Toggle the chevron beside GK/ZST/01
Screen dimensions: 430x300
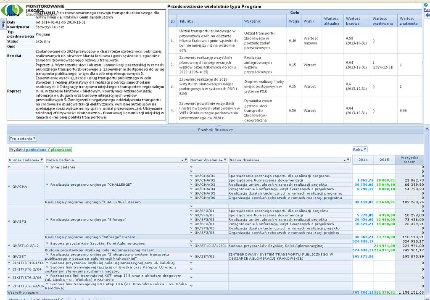[191, 256]
